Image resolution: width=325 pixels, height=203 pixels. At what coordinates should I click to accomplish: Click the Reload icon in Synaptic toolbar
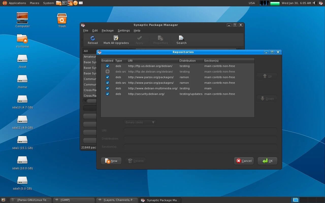tap(93, 39)
